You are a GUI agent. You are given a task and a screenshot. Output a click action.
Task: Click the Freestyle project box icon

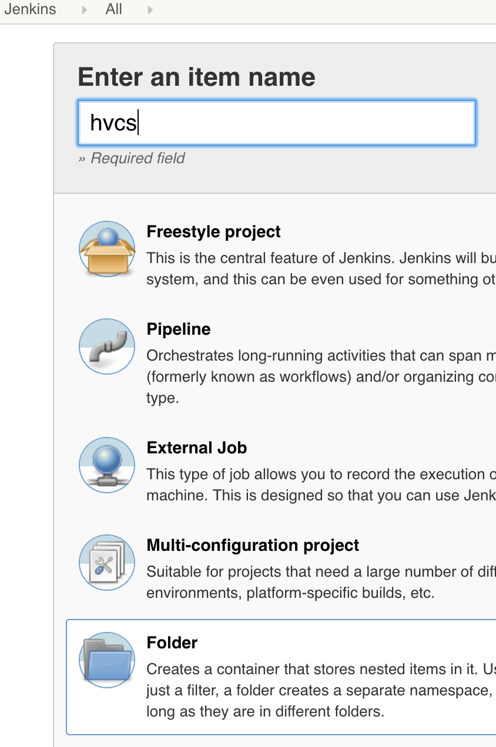107,249
